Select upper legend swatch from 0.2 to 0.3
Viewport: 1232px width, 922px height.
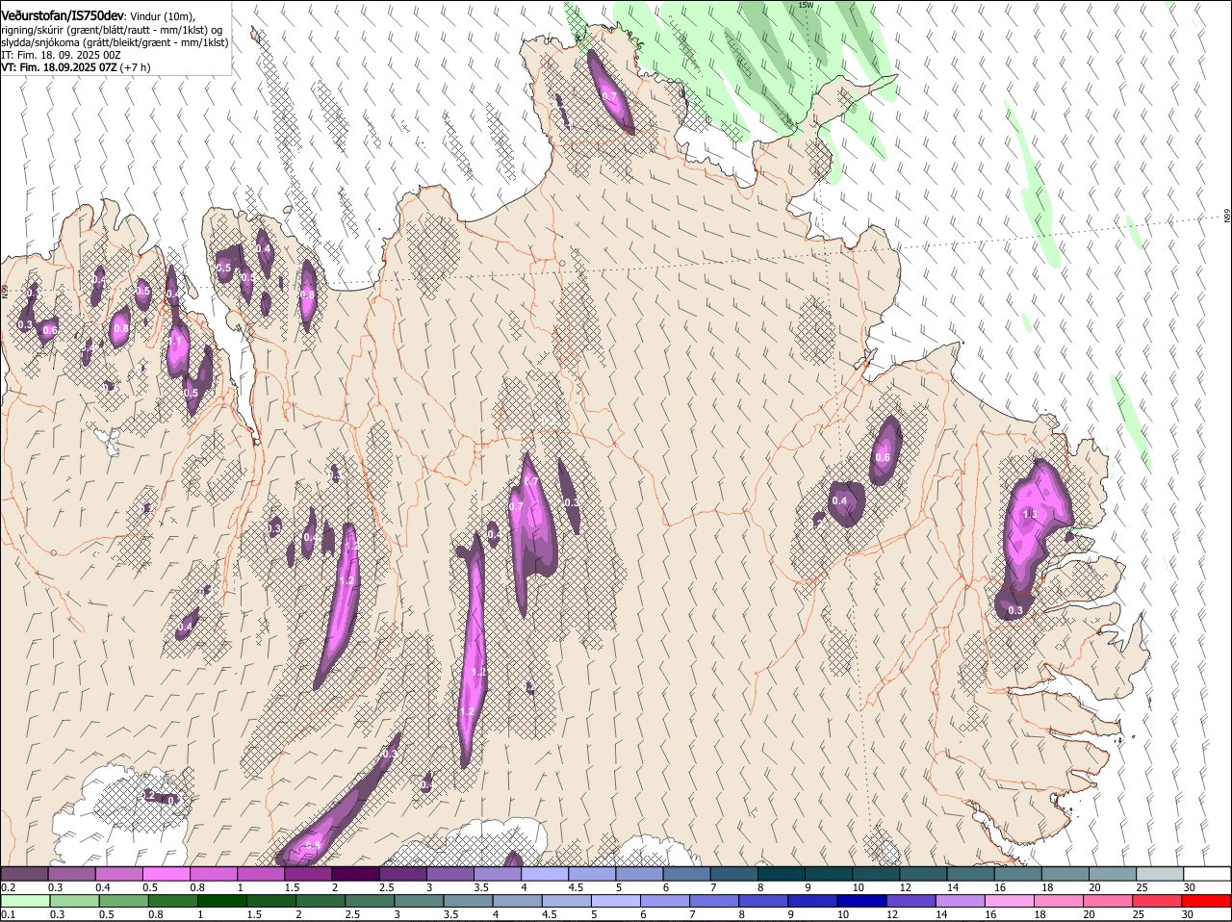pos(24,874)
